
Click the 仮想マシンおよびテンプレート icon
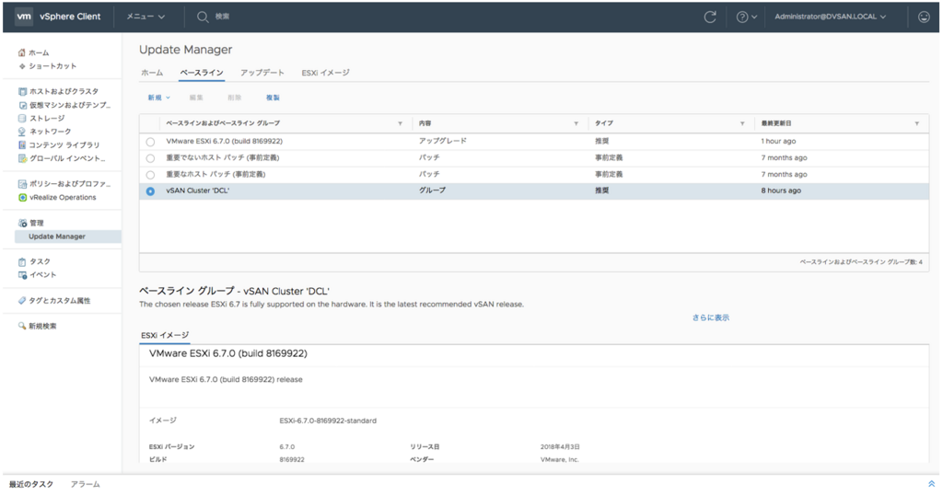click(x=22, y=105)
